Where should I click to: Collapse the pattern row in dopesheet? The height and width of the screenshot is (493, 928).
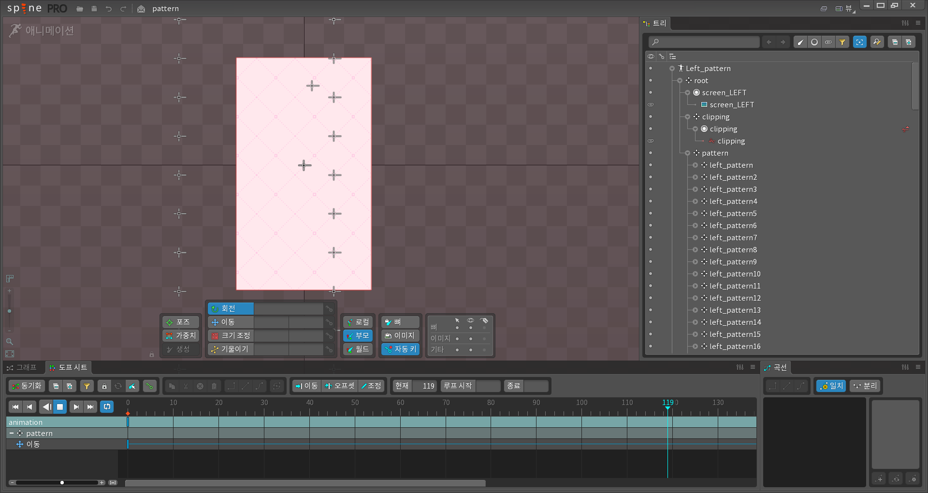12,434
